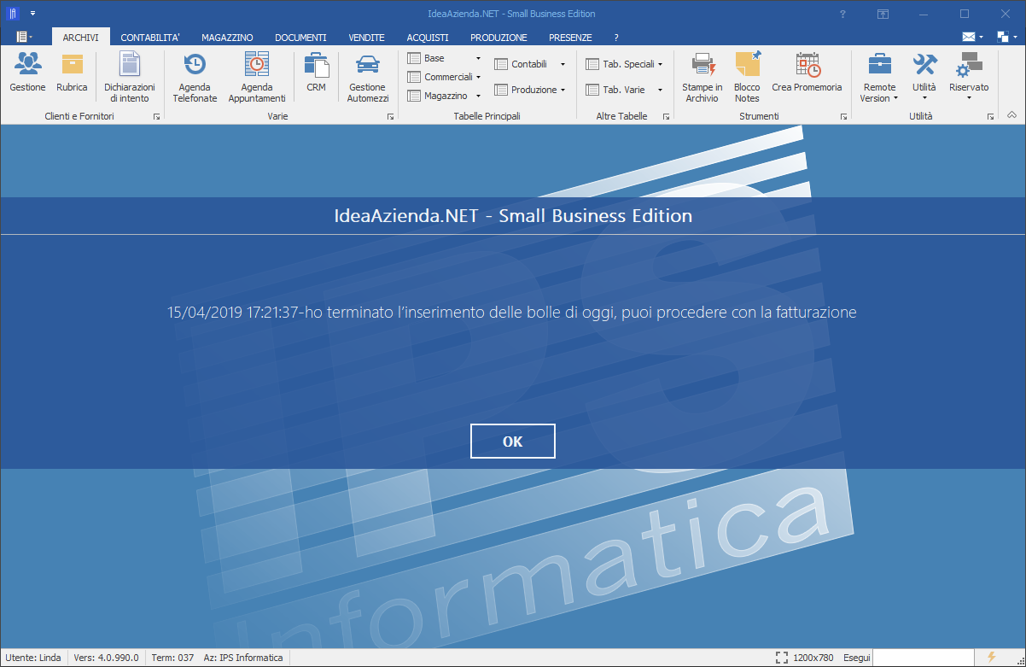Viewport: 1026px width, 667px height.
Task: Expand the Magazzino tables dropdown
Action: (478, 96)
